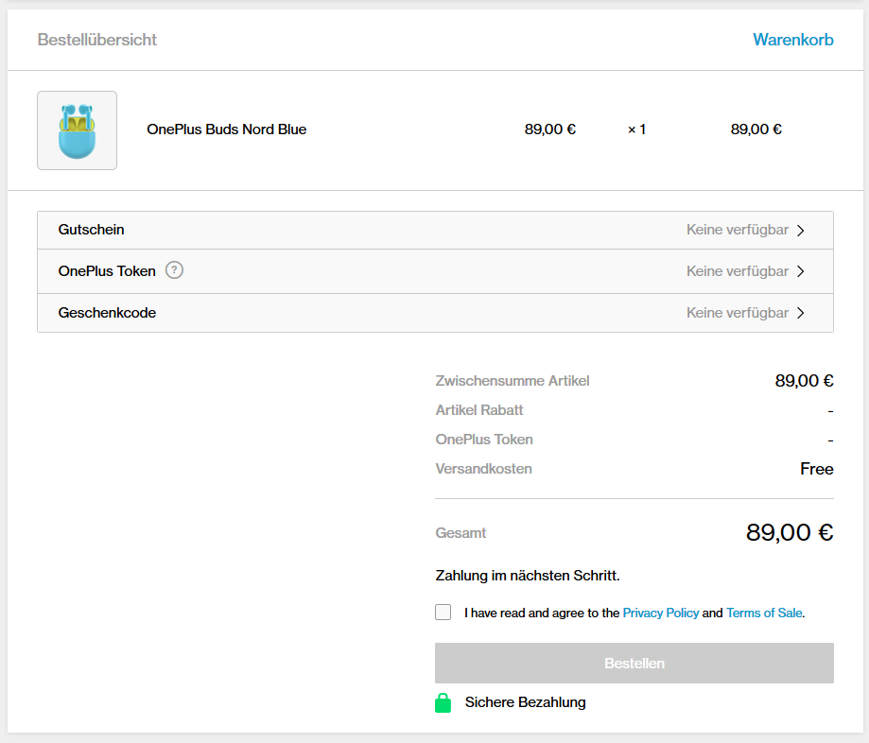The image size is (869, 743).
Task: Select the OnePlus Token label in options list
Action: pyautogui.click(x=107, y=271)
